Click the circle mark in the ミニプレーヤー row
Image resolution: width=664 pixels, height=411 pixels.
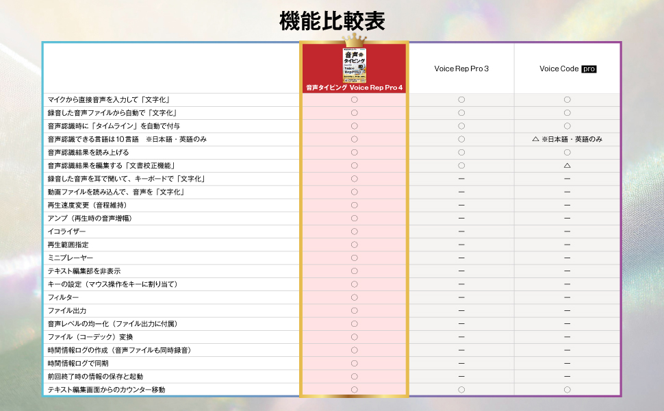[354, 258]
